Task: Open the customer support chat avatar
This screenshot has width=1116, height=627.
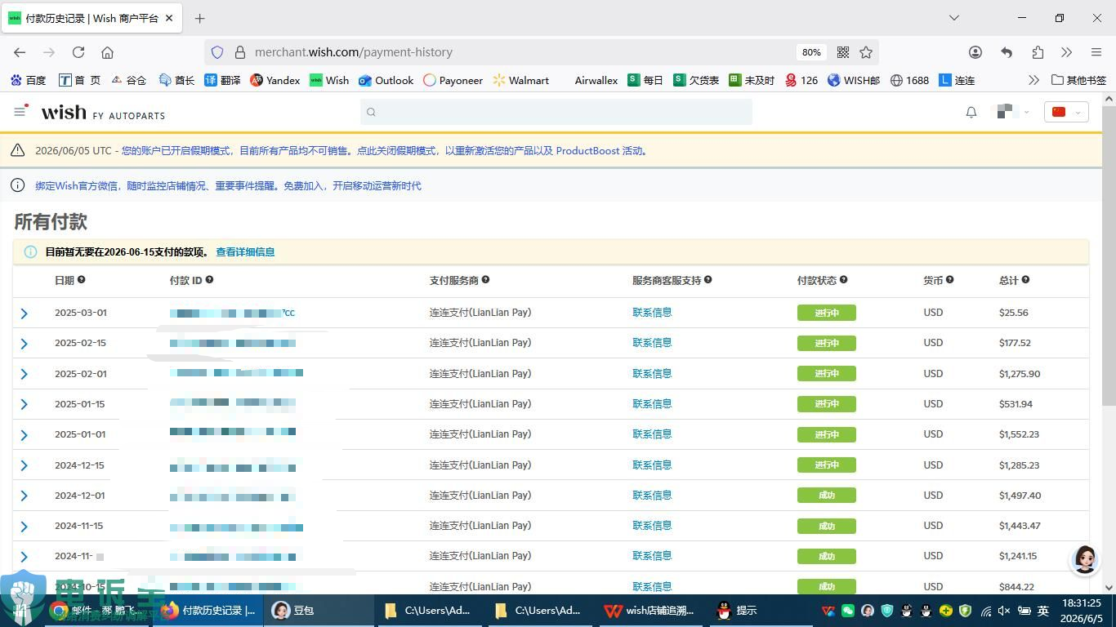Action: (x=1084, y=559)
